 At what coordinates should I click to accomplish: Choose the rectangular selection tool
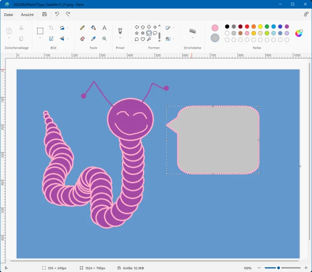40,31
